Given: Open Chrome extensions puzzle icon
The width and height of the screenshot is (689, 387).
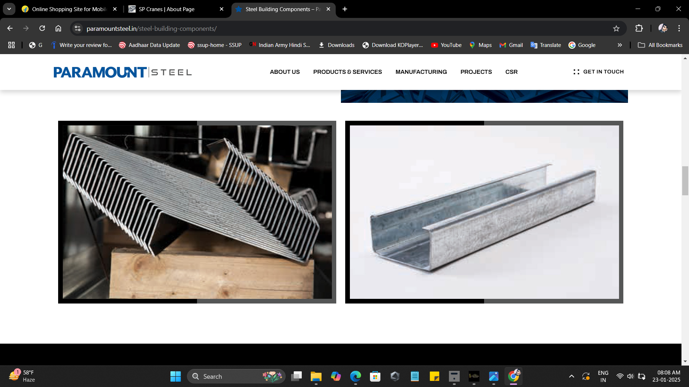Looking at the screenshot, I should [x=639, y=28].
